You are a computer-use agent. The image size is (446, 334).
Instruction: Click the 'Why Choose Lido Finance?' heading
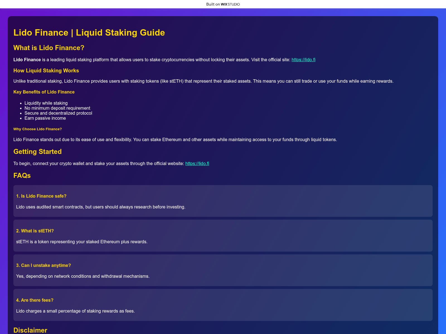[x=37, y=129]
